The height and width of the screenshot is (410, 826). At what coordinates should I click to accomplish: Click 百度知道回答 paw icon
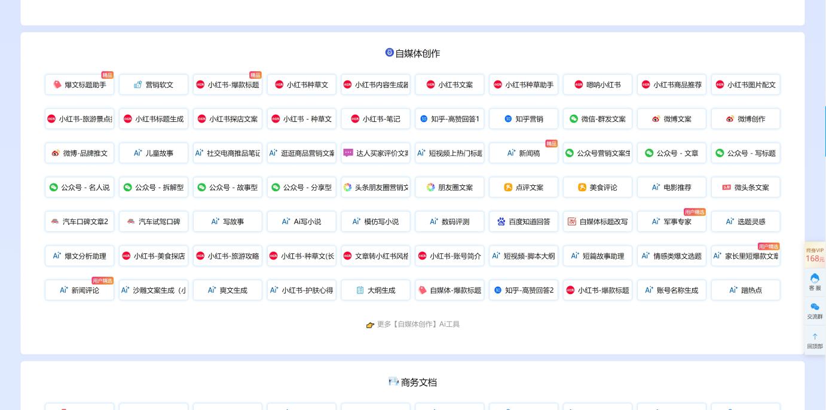coord(501,222)
